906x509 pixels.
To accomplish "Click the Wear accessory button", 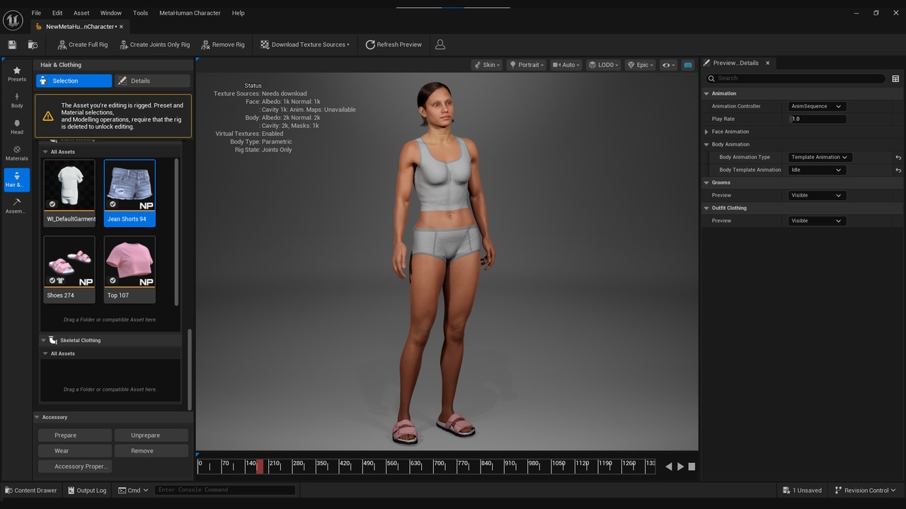I will click(74, 451).
